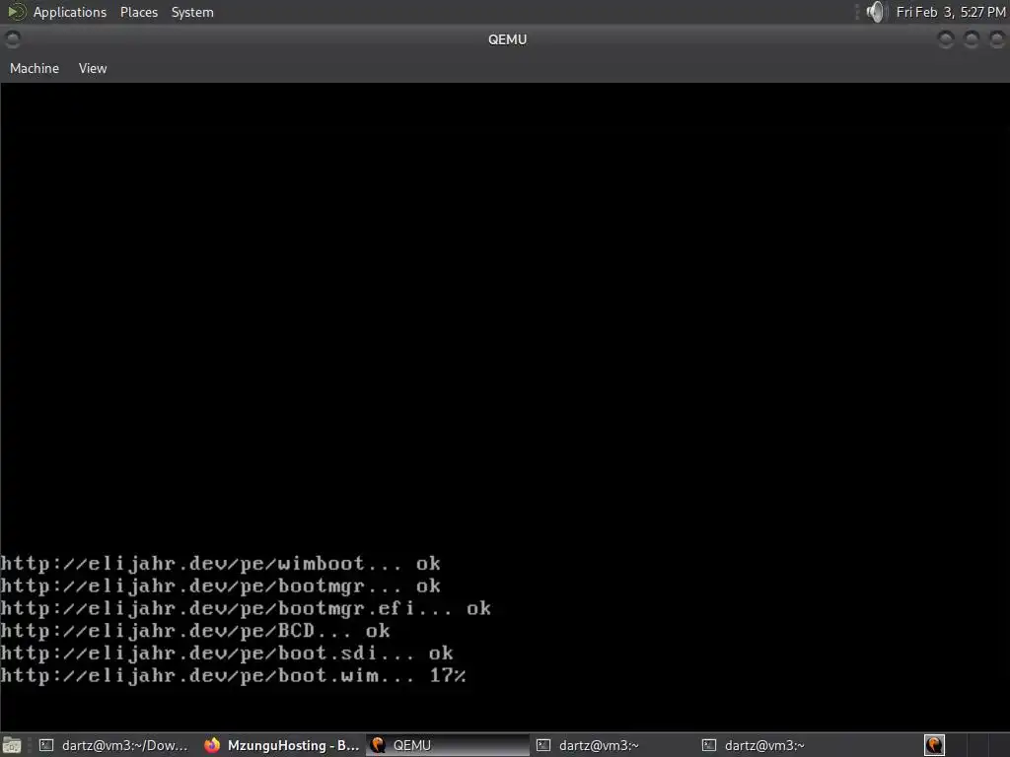
Task: Click the bootmgr.efi download line
Action: 246,608
